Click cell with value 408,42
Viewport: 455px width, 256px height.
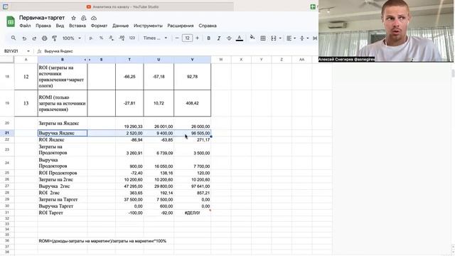coord(193,103)
